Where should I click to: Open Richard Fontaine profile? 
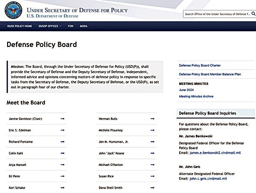point(21,142)
